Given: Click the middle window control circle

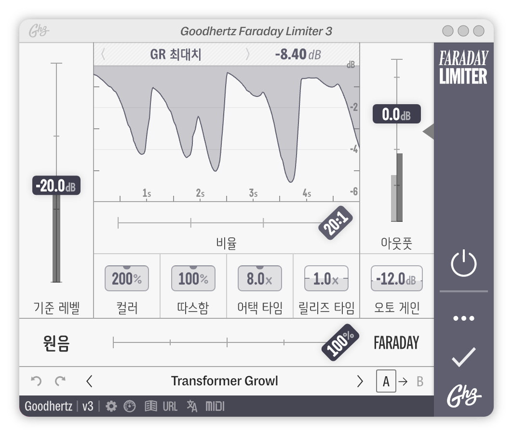Looking at the screenshot, I should (463, 31).
